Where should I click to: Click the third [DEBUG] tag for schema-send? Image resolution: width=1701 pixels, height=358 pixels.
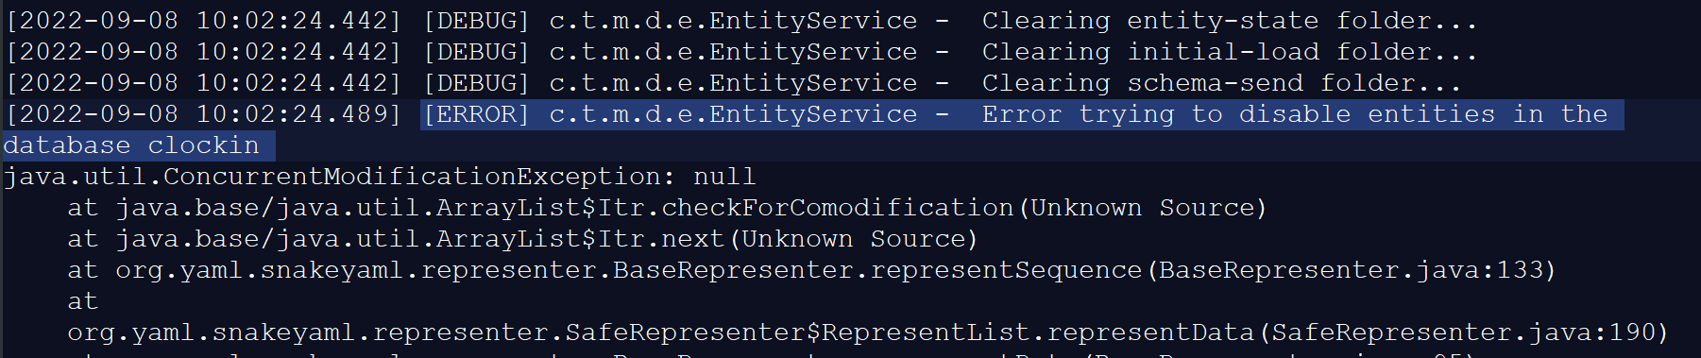coord(476,83)
